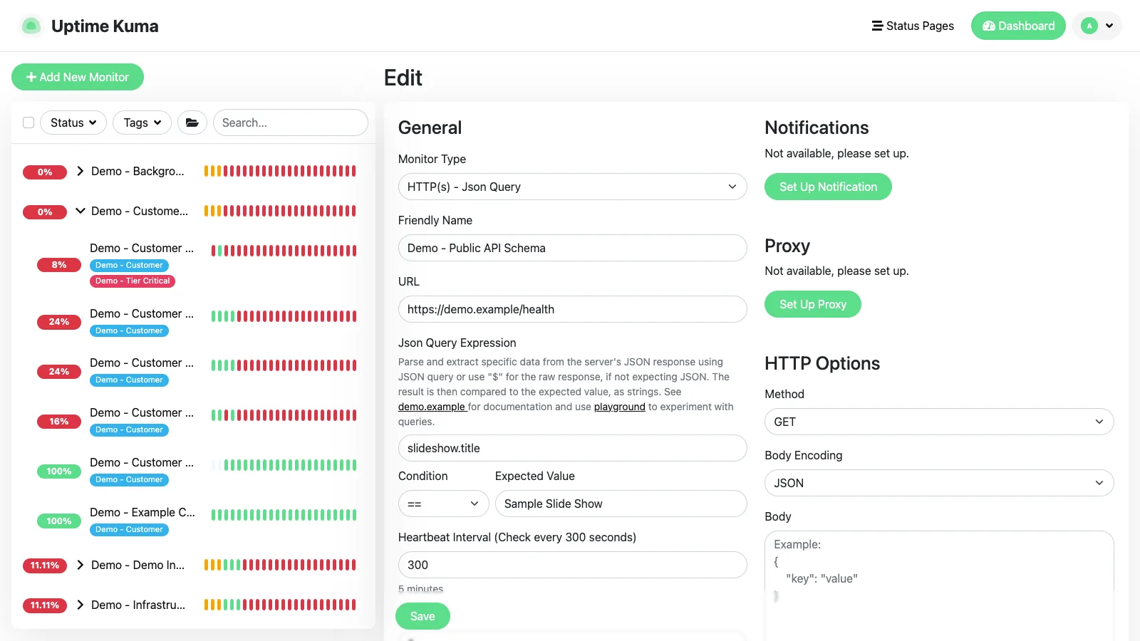The height and width of the screenshot is (641, 1140).
Task: Collapse the Demo - Custome... group
Action: (81, 211)
